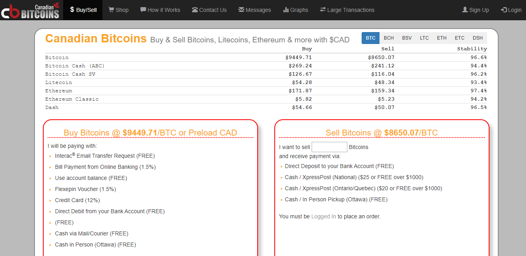Choose Bill Payment from Online Banking
This screenshot has height=256, width=526.
105,167
